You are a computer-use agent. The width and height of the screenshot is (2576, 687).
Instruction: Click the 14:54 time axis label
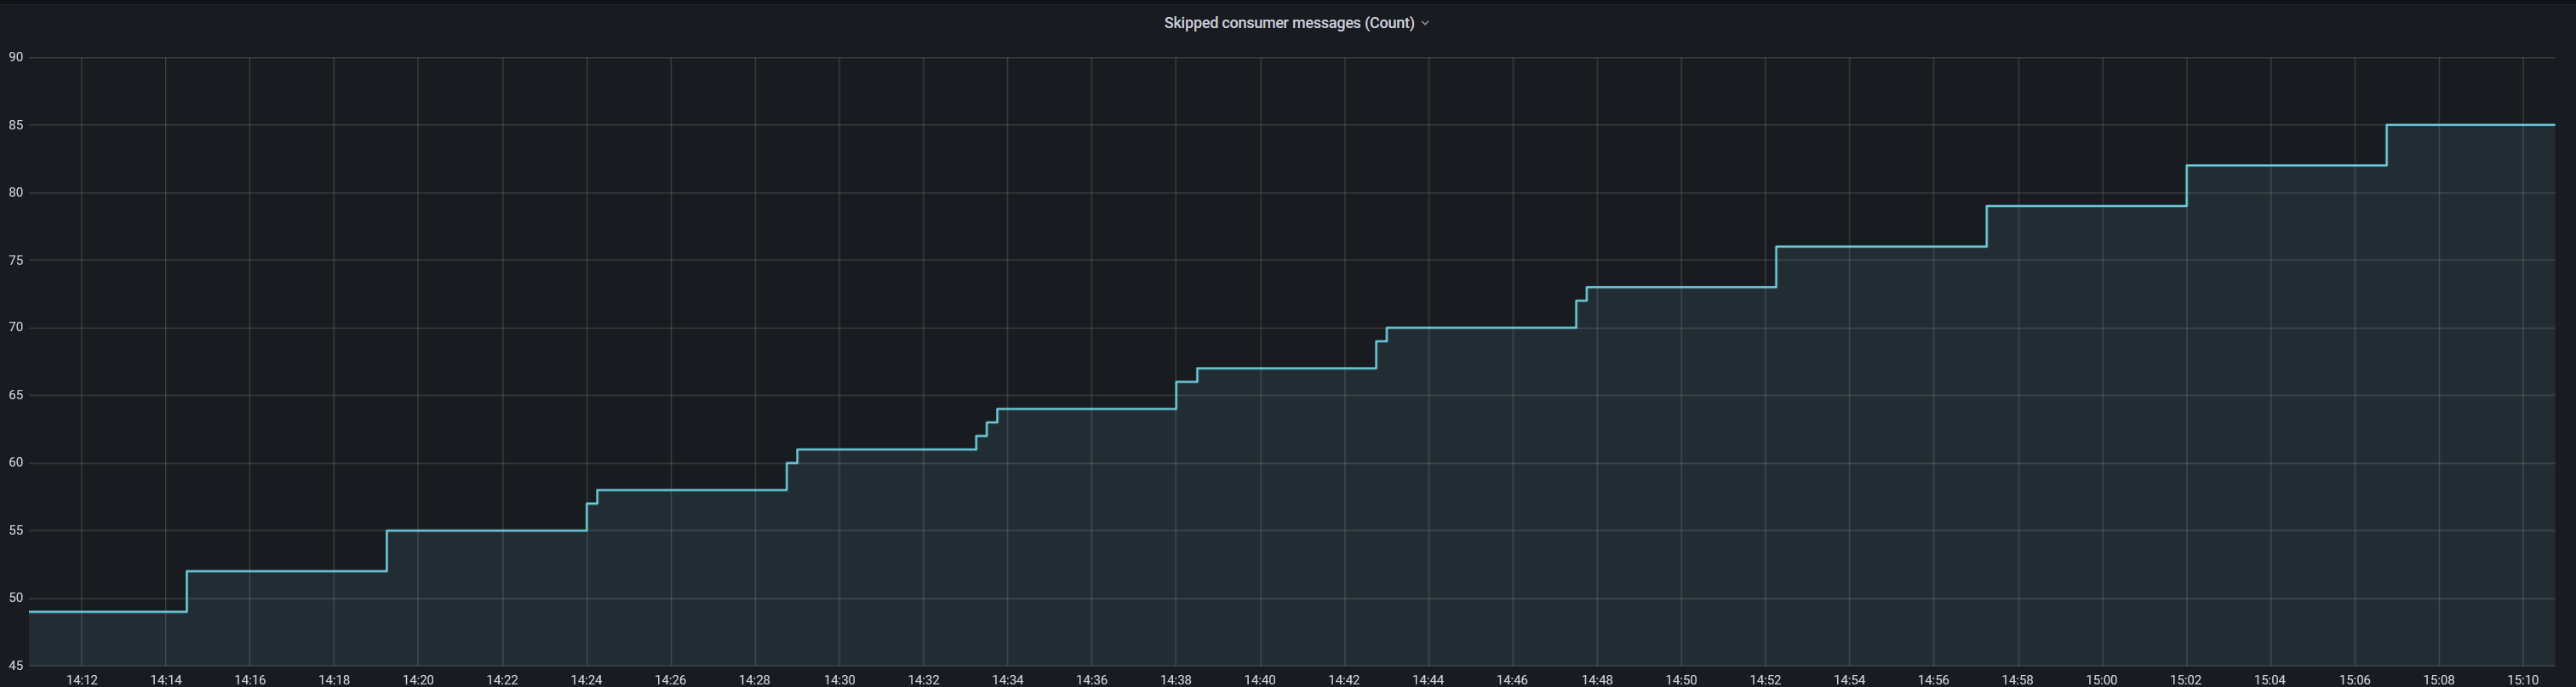point(1849,680)
